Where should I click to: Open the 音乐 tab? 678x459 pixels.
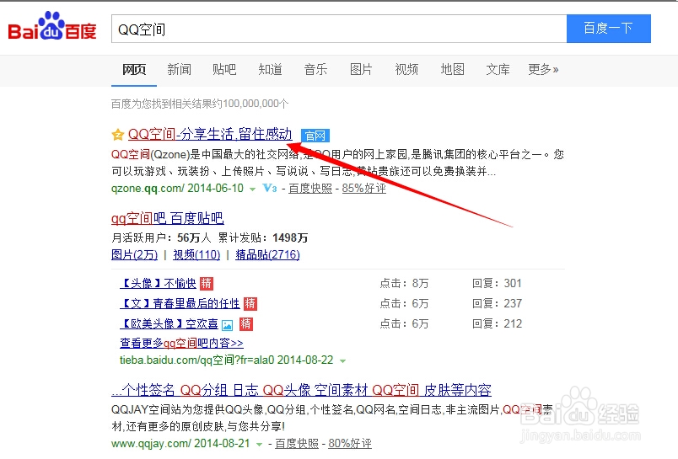click(x=315, y=70)
